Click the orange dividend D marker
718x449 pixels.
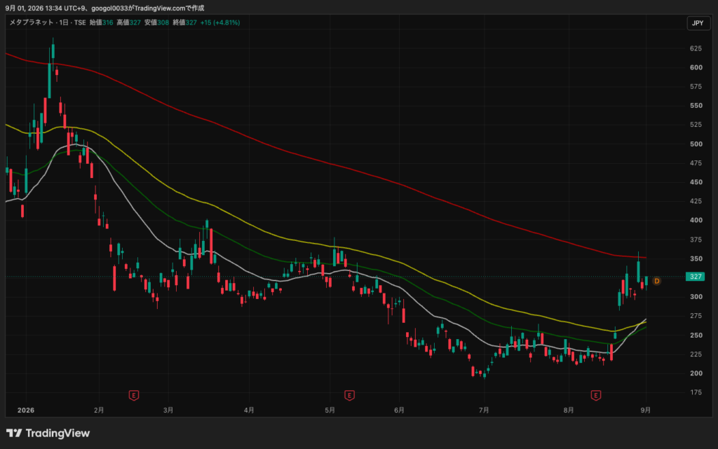[656, 281]
